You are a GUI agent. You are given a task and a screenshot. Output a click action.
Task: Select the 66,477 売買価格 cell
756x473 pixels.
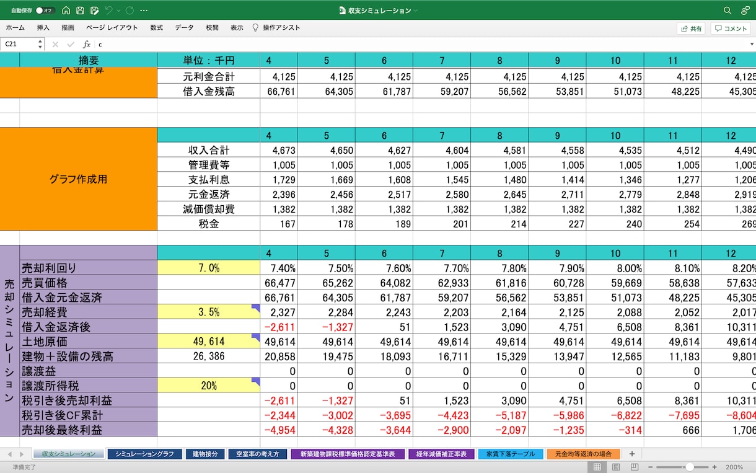tap(279, 283)
